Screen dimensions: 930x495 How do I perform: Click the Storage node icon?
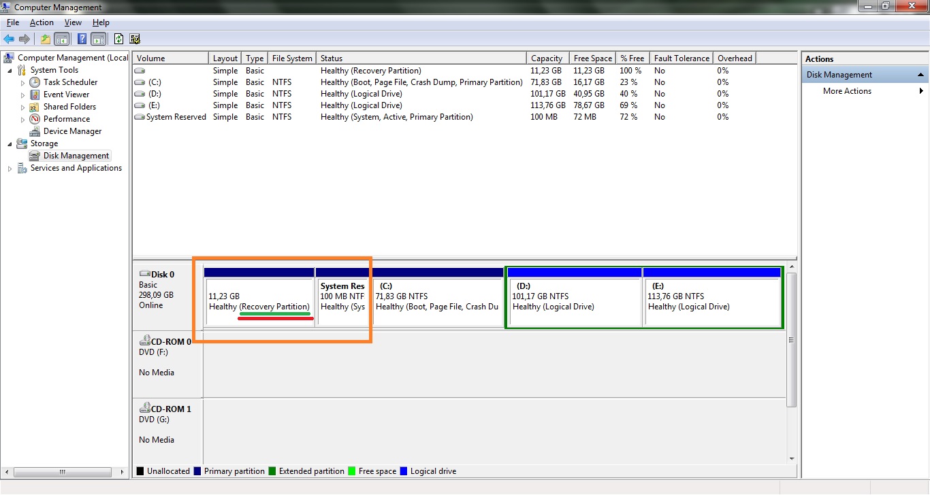(22, 143)
